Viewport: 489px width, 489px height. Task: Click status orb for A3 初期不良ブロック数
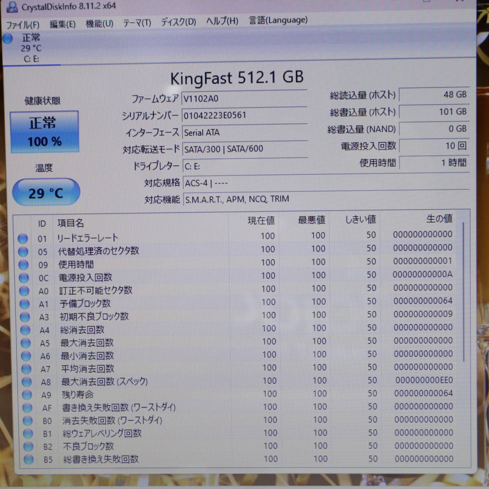25,317
